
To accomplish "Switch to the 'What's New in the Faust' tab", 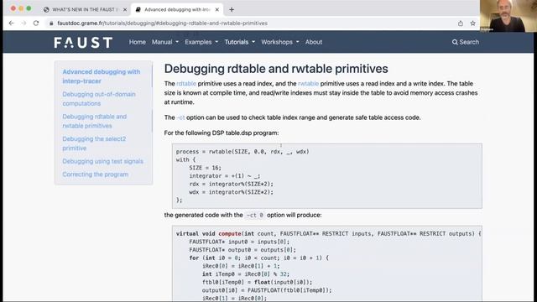I will (85, 9).
